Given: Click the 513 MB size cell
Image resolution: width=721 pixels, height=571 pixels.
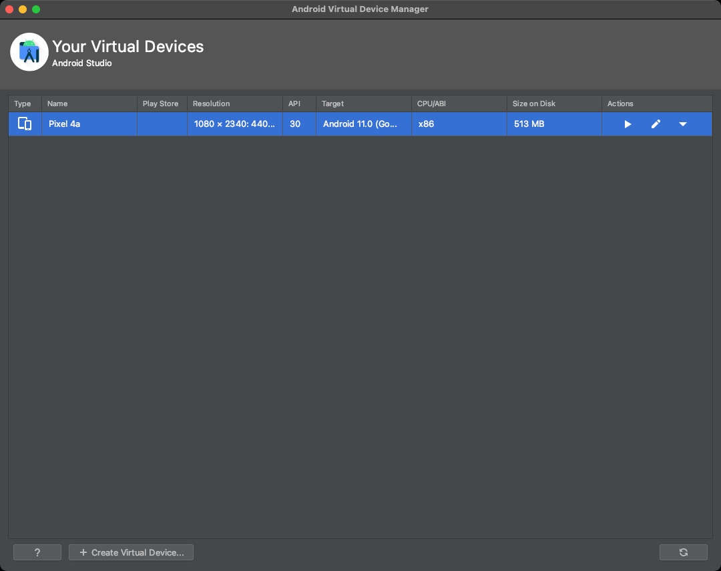Looking at the screenshot, I should [555, 124].
